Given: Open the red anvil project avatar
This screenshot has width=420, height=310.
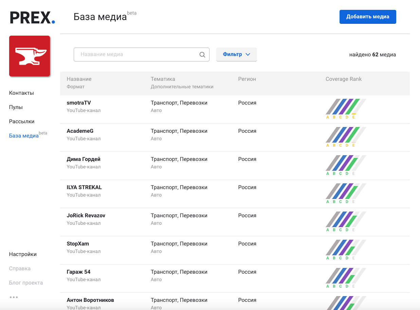Looking at the screenshot, I should click(30, 56).
